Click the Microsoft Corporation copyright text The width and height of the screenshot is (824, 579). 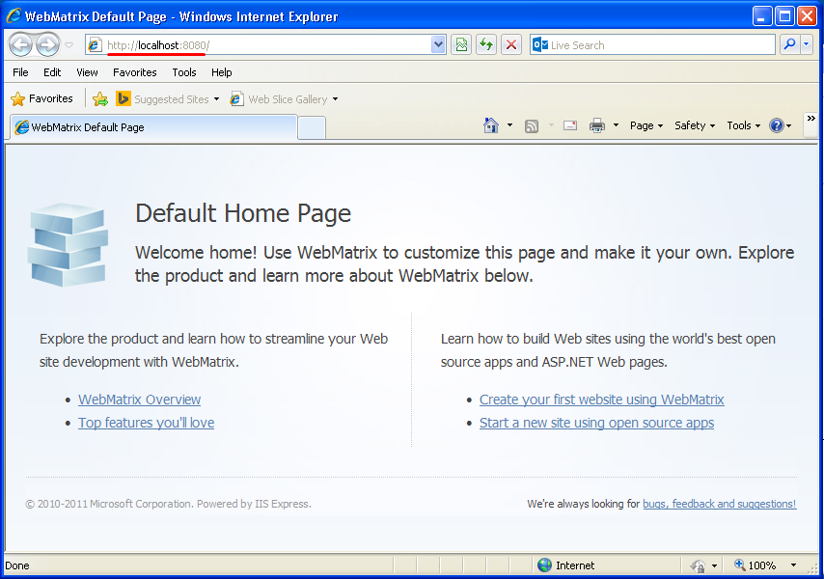(168, 504)
